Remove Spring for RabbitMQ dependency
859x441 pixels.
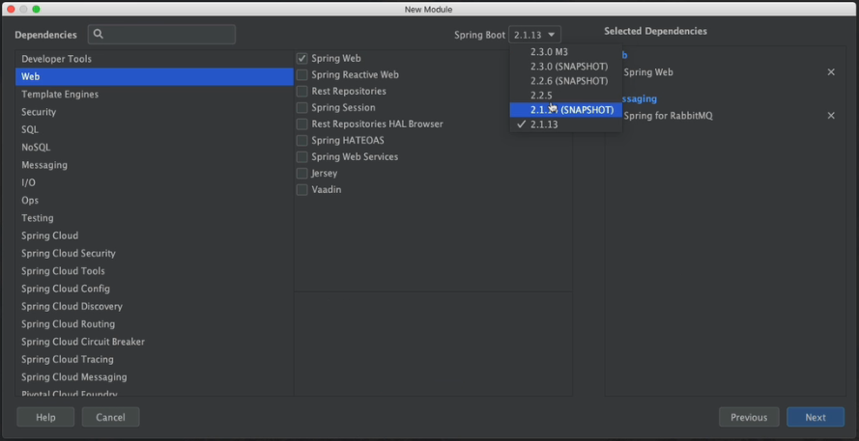[831, 116]
